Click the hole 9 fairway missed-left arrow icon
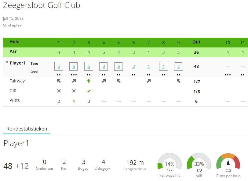The height and width of the screenshot is (181, 248). (x=178, y=81)
